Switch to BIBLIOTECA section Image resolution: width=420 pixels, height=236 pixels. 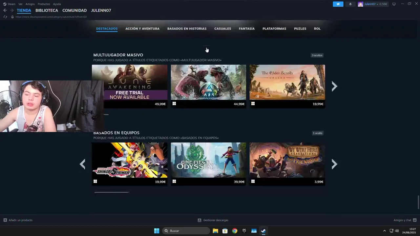tap(47, 10)
